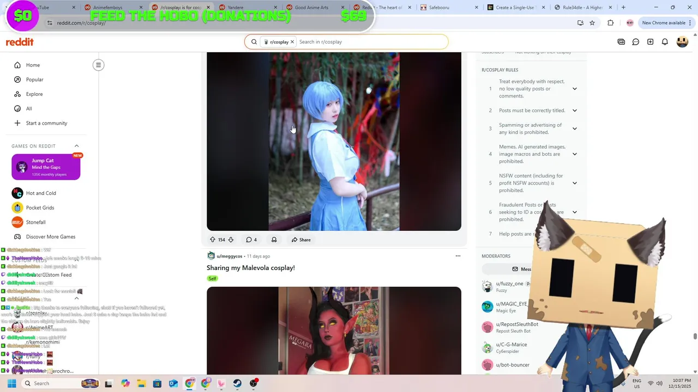This screenshot has height=392, width=698.
Task: Downvote the post with 154 votes
Action: [x=231, y=240]
